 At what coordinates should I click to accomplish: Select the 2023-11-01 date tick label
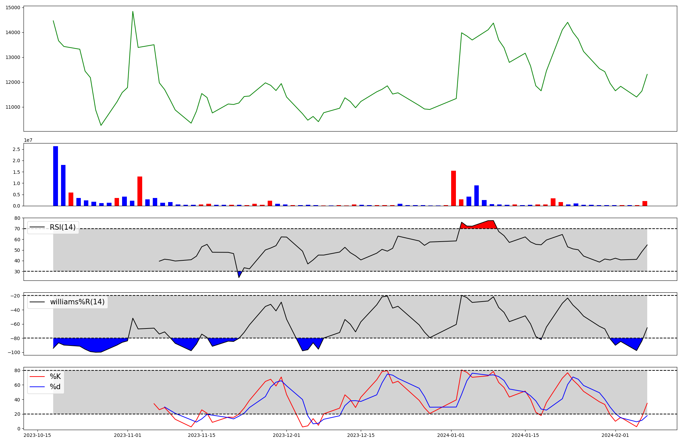(127, 435)
